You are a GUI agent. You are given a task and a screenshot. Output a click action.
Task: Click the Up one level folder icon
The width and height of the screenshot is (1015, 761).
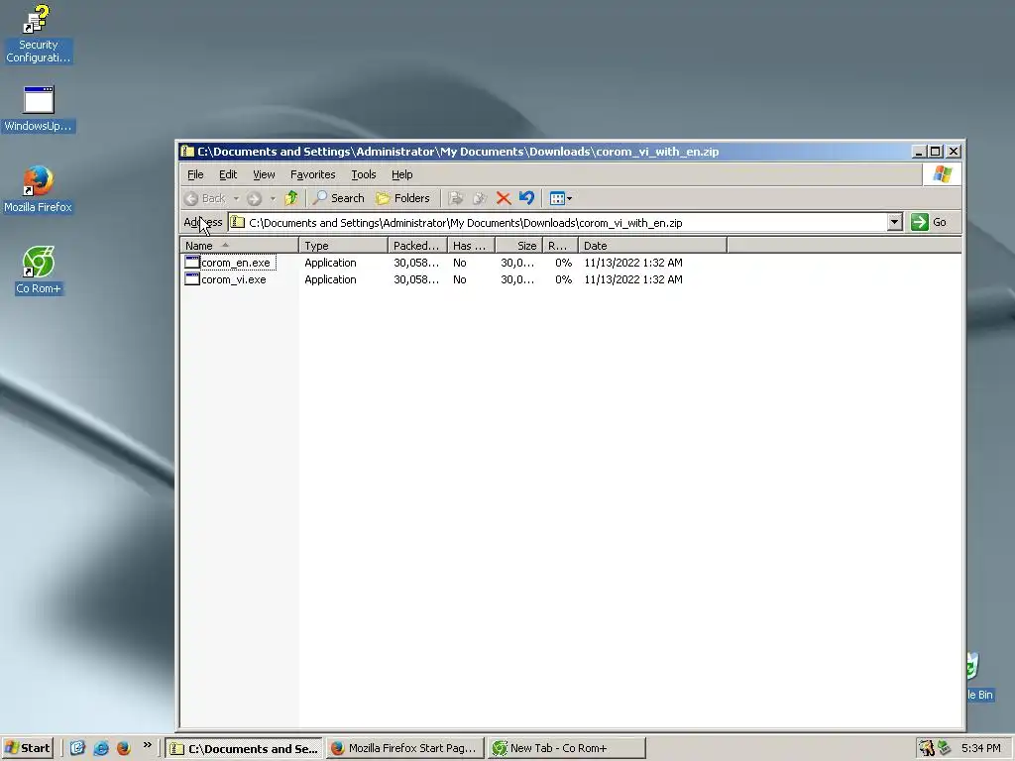click(291, 198)
